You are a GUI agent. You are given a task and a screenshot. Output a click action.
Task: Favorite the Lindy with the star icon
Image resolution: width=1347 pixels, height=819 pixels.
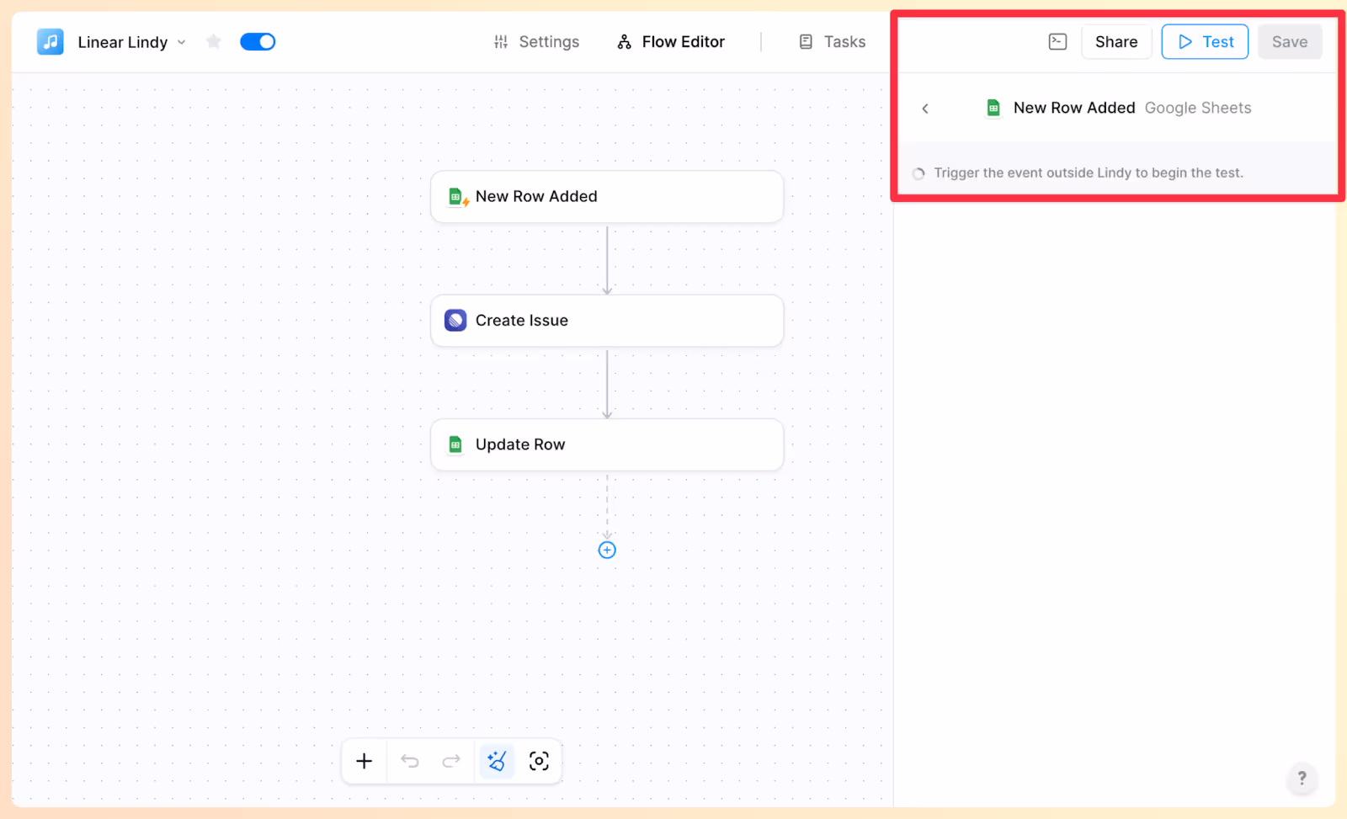214,41
